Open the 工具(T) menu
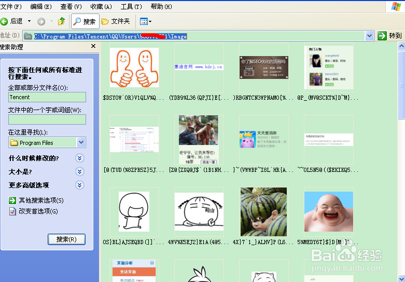 tap(131, 6)
